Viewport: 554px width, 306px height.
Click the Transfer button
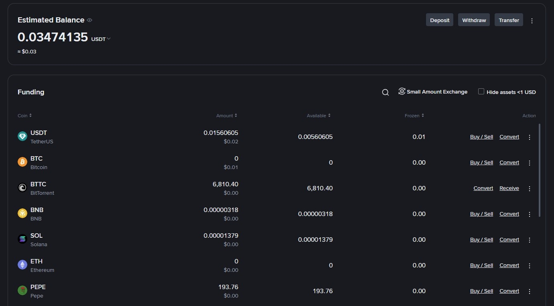click(509, 20)
